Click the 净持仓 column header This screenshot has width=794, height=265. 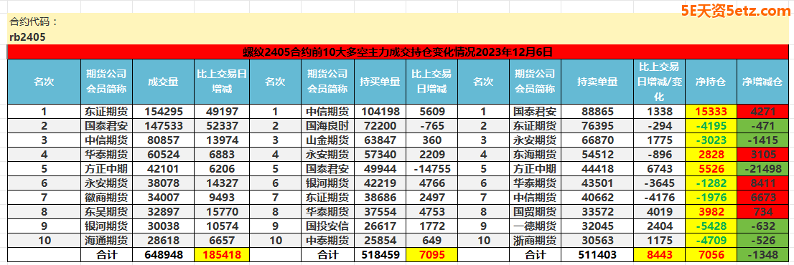pyautogui.click(x=711, y=82)
